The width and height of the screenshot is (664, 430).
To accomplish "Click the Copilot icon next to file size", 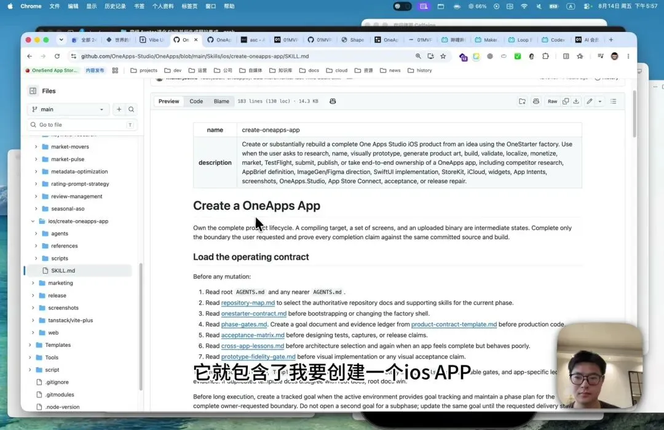I will (x=333, y=102).
